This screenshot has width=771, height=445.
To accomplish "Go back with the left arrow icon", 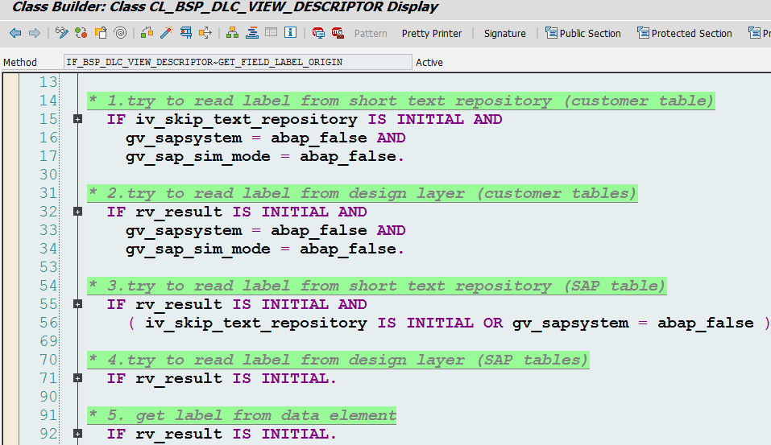I will (x=15, y=33).
